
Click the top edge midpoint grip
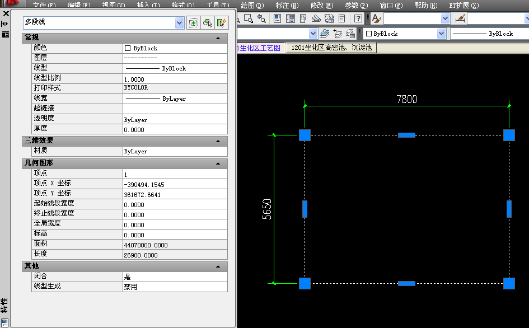coord(406,135)
